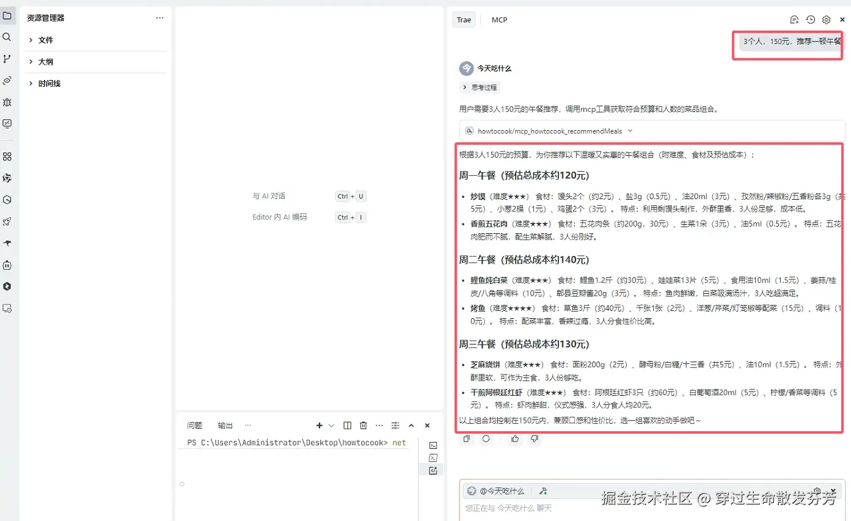Copy the AI lunch recommendation reply

pyautogui.click(x=466, y=439)
